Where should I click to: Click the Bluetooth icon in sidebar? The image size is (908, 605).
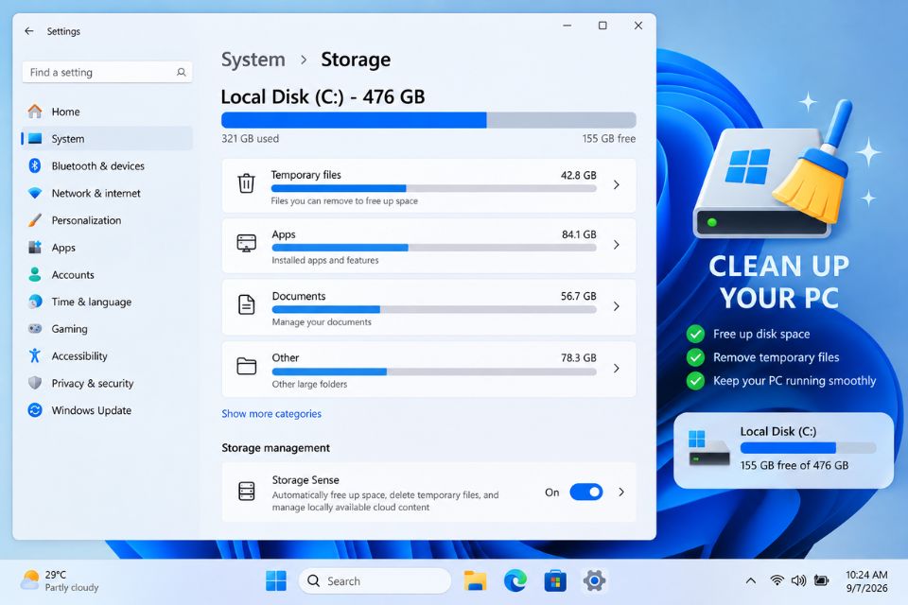[x=35, y=165]
